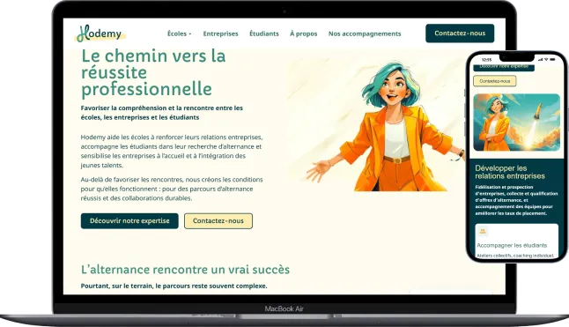Click the heading 'Le chemin vers la réussite professionnelle'
569x327 pixels.
(153, 72)
